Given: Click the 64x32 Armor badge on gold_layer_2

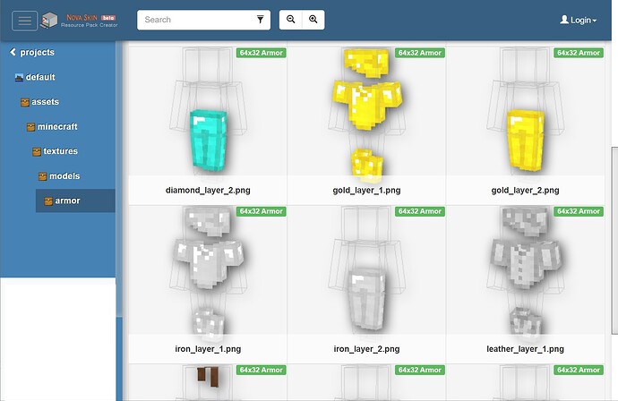Looking at the screenshot, I should [x=579, y=53].
